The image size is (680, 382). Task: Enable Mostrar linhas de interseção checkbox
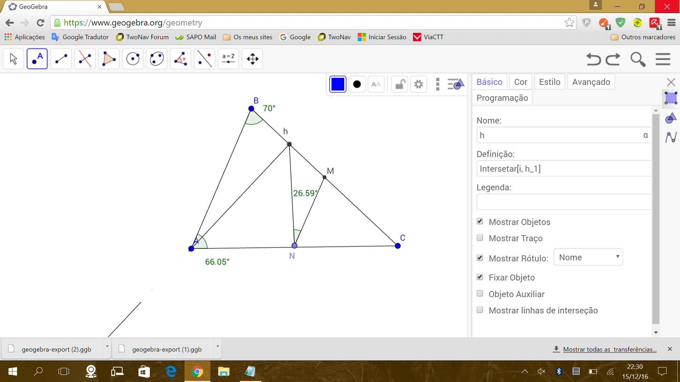[480, 310]
